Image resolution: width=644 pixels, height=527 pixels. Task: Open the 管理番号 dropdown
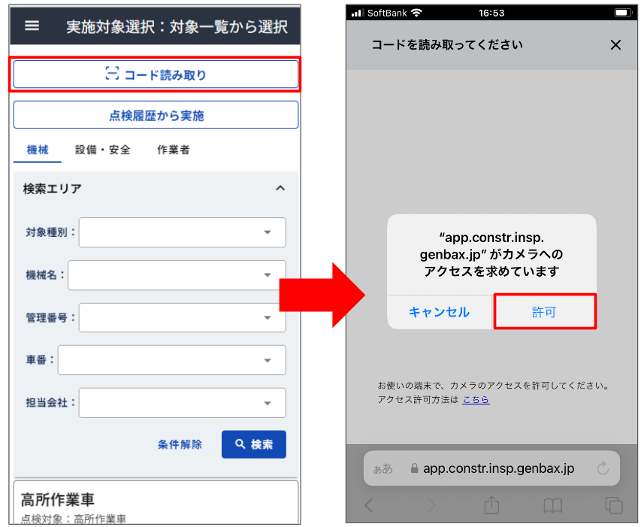(183, 317)
